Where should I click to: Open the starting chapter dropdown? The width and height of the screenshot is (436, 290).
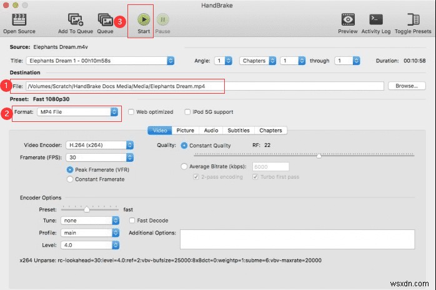(293, 61)
